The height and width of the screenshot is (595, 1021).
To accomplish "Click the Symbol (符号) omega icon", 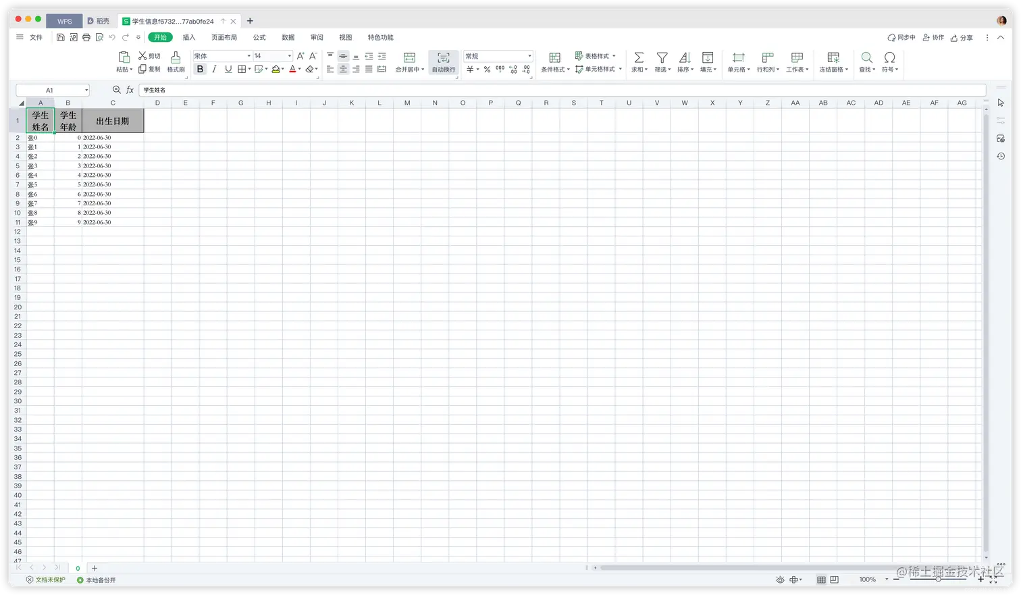I will pyautogui.click(x=890, y=57).
